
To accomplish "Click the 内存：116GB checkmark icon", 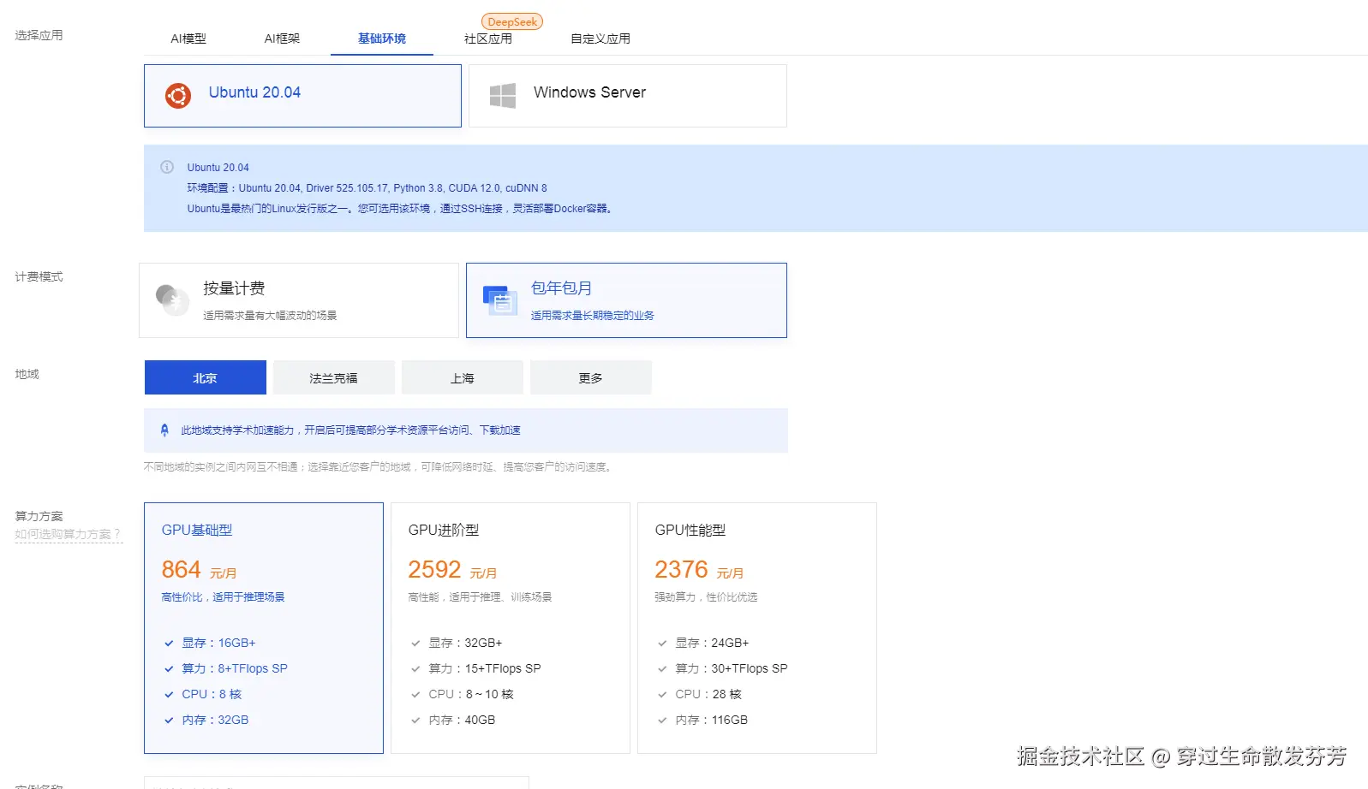I will pos(662,721).
